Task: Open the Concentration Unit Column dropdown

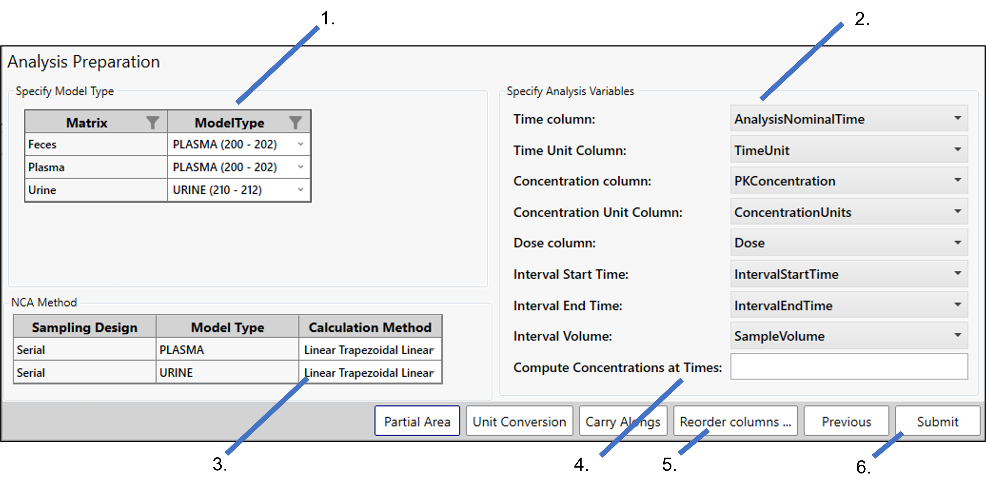Action: click(x=958, y=211)
